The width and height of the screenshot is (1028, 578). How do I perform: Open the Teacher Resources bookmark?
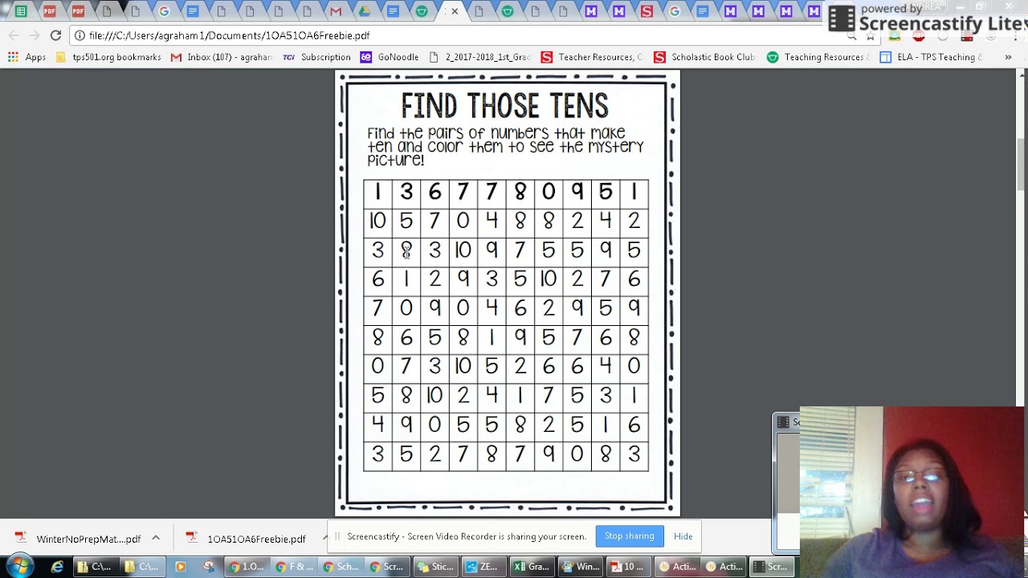click(592, 57)
